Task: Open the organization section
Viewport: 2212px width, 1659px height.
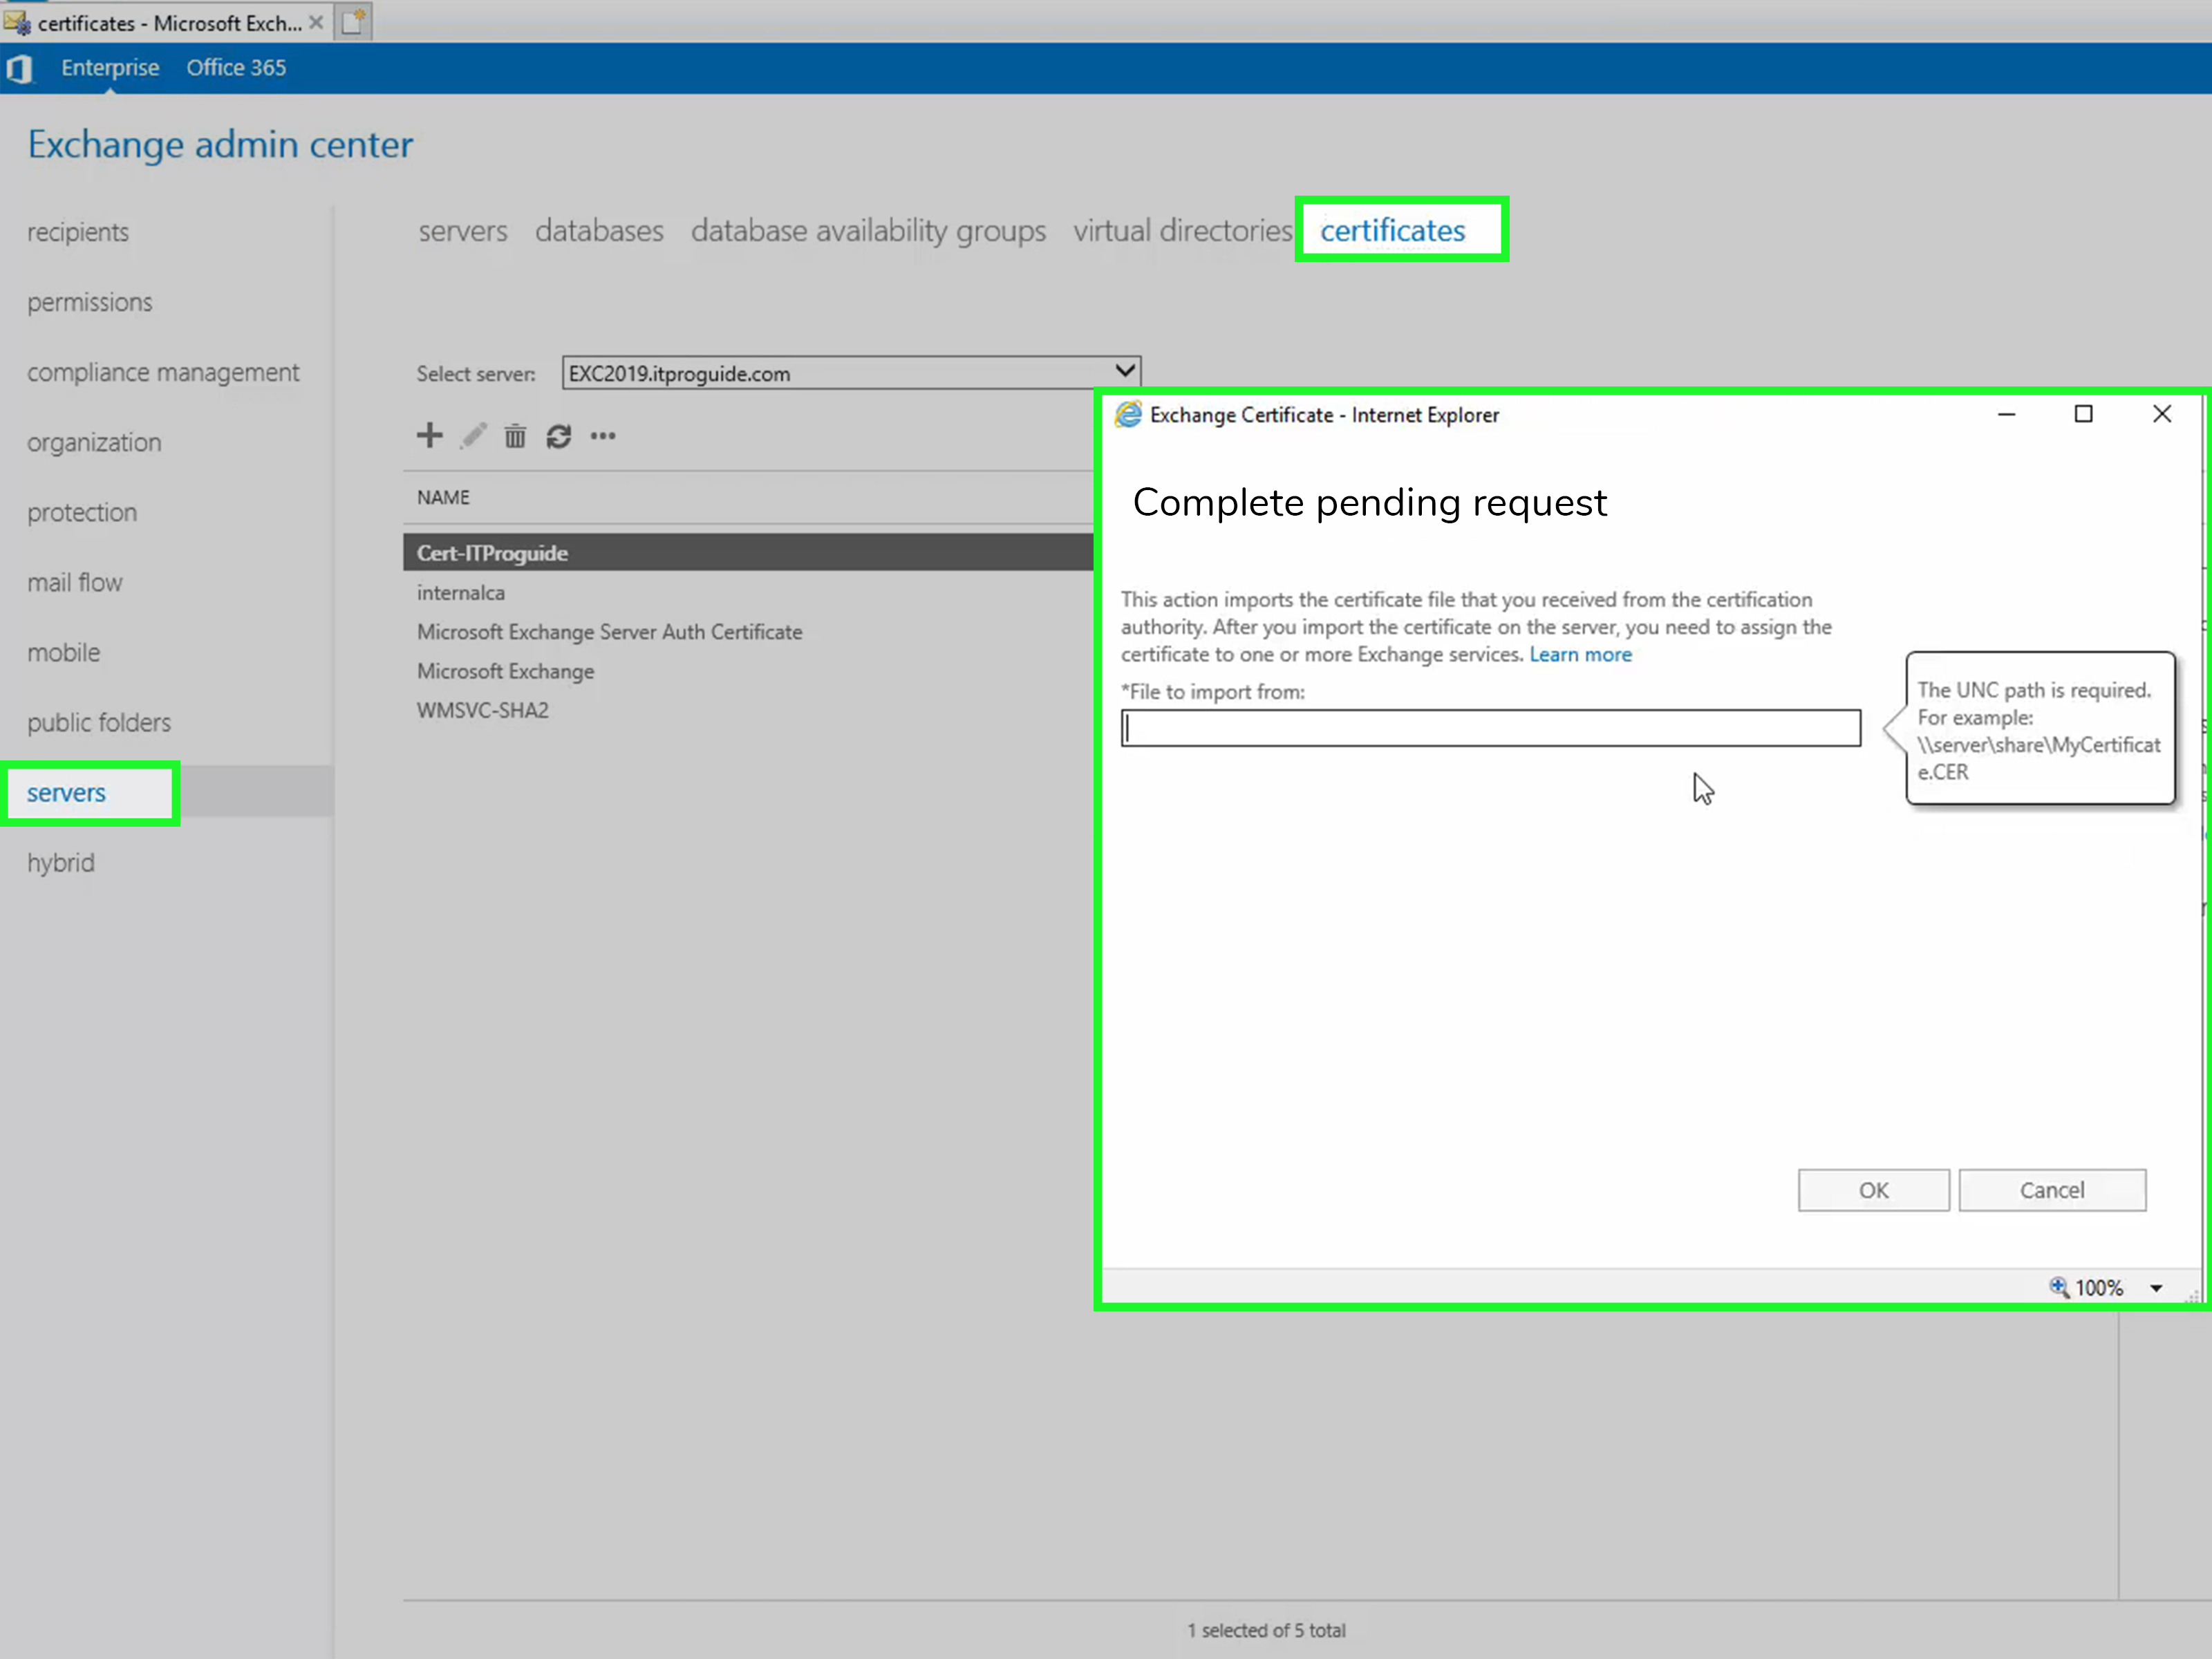Action: point(94,442)
